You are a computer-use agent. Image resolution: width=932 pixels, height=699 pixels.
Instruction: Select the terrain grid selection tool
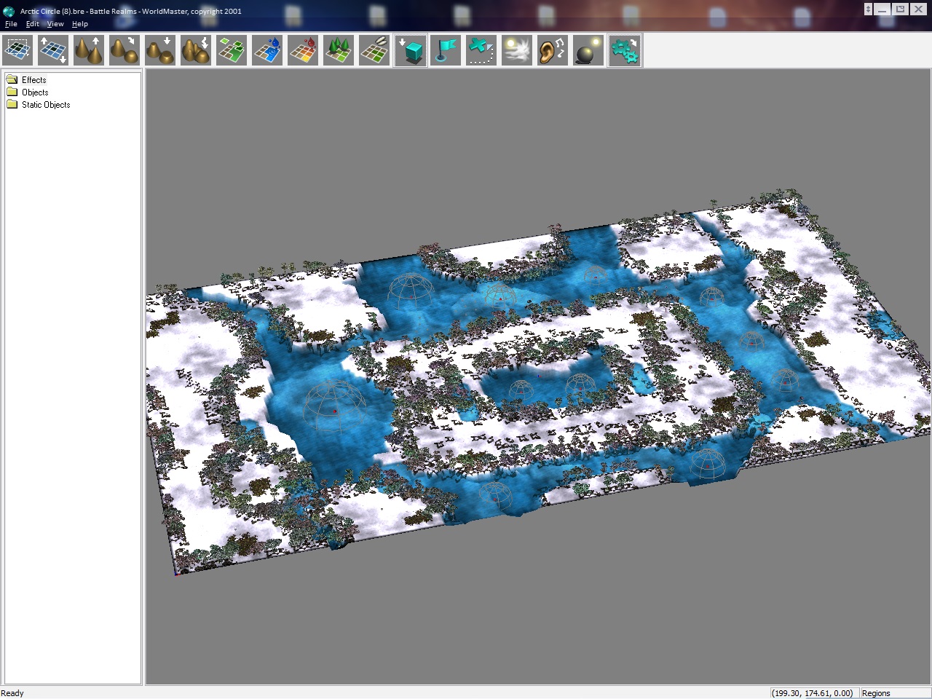17,51
